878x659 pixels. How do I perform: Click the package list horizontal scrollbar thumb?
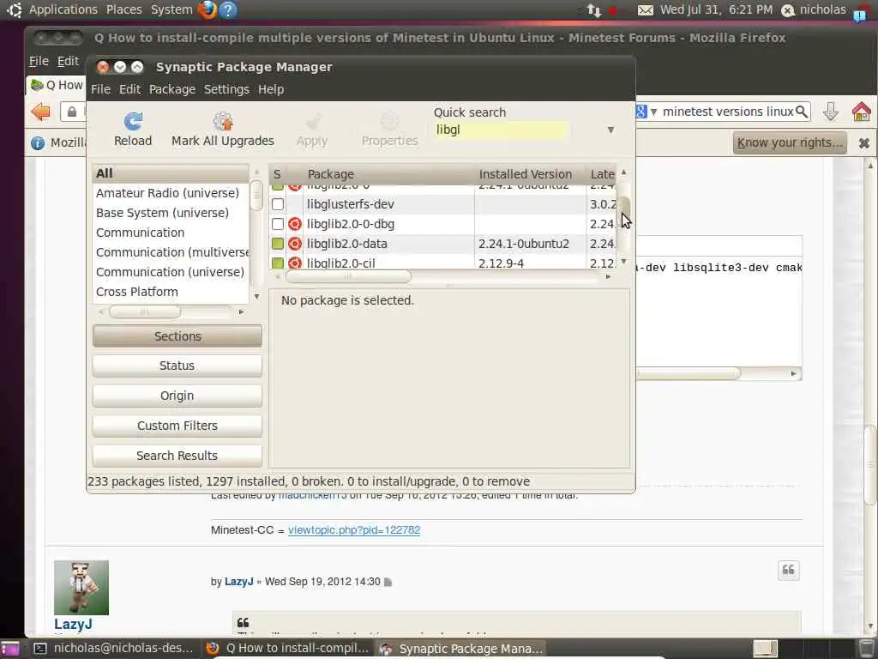point(348,277)
